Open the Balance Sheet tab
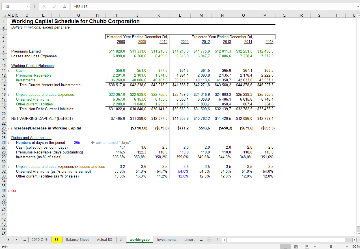The height and width of the screenshot is (249, 360). coord(77,240)
